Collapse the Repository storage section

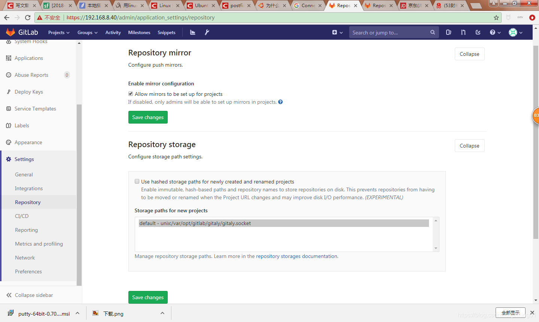[469, 146]
